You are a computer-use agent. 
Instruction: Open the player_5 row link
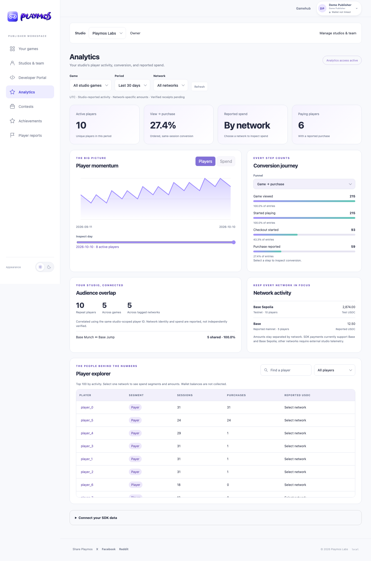coord(87,420)
